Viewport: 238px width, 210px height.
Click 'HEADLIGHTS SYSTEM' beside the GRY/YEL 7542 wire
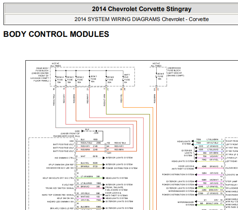(183, 161)
